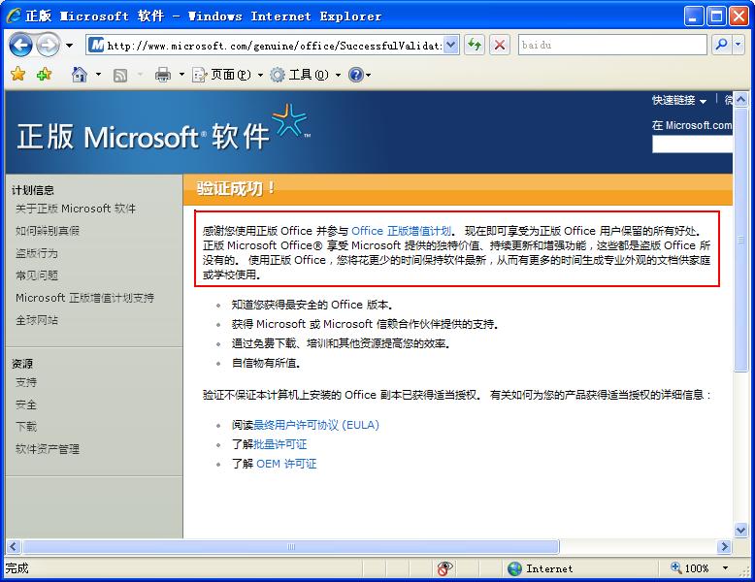Expand the zoom level dropdown arrow
This screenshot has height=582, width=755.
point(725,568)
